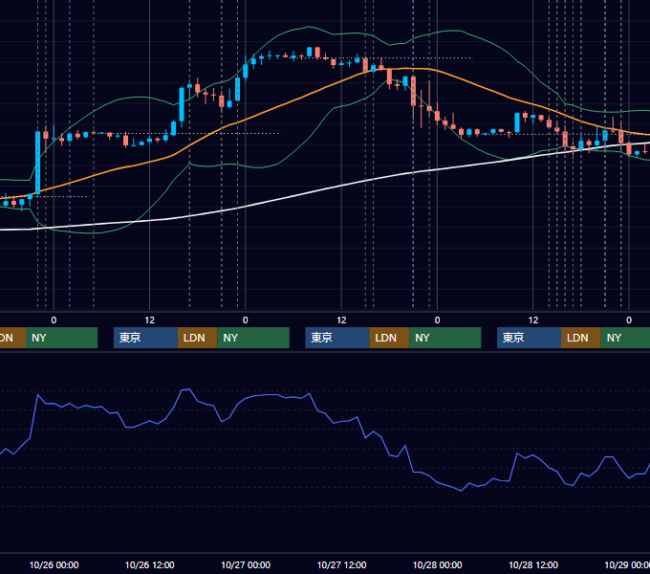Click the 10/26 12:00 date label

[150, 564]
